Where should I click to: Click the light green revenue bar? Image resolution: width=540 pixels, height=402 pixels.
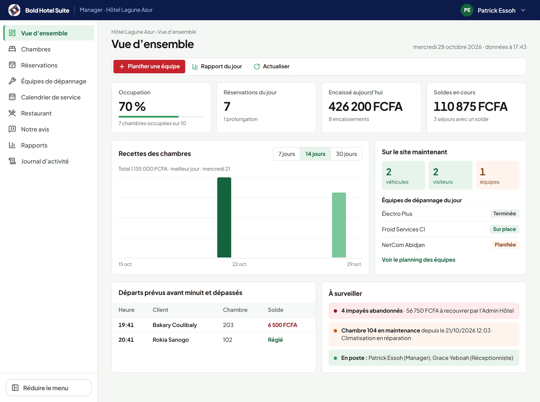click(x=339, y=225)
